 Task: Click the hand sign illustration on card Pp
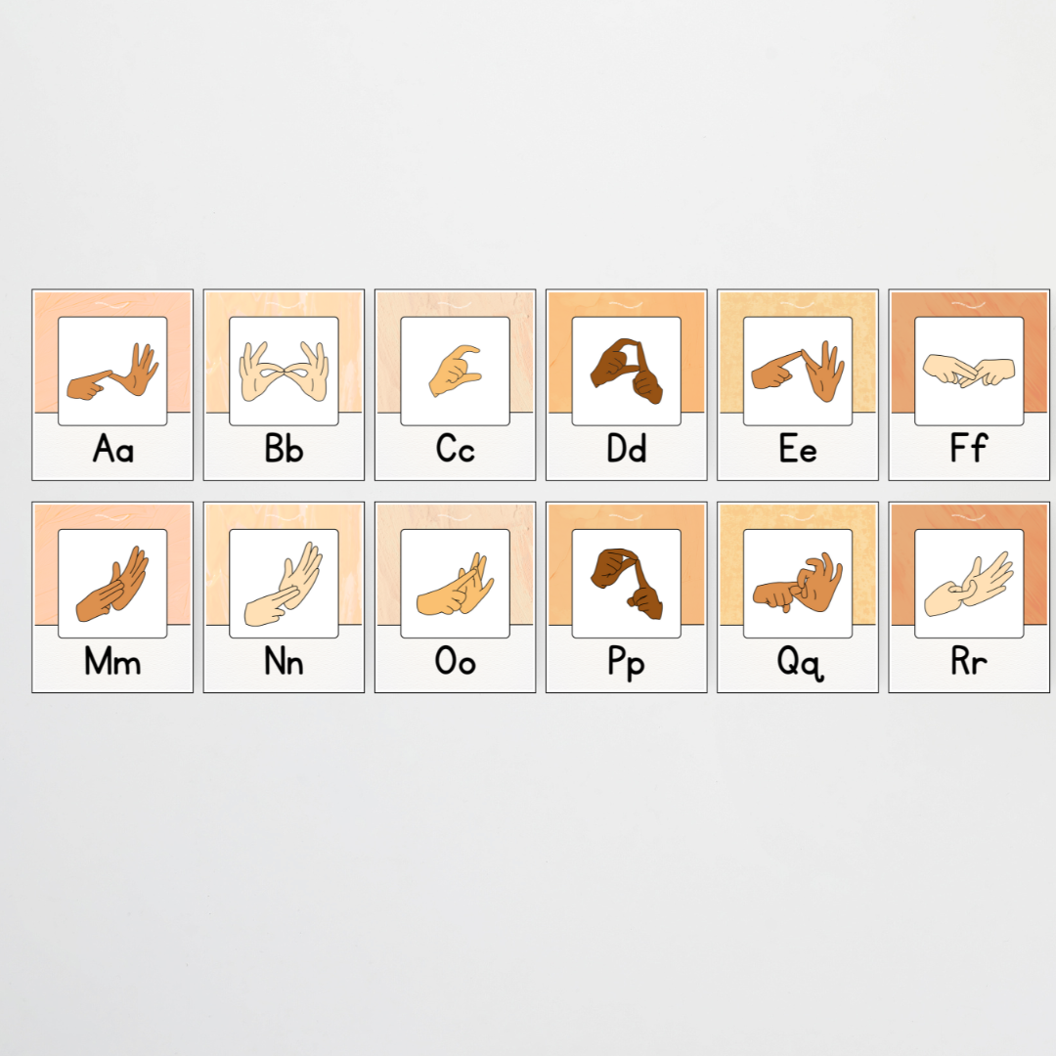626,582
